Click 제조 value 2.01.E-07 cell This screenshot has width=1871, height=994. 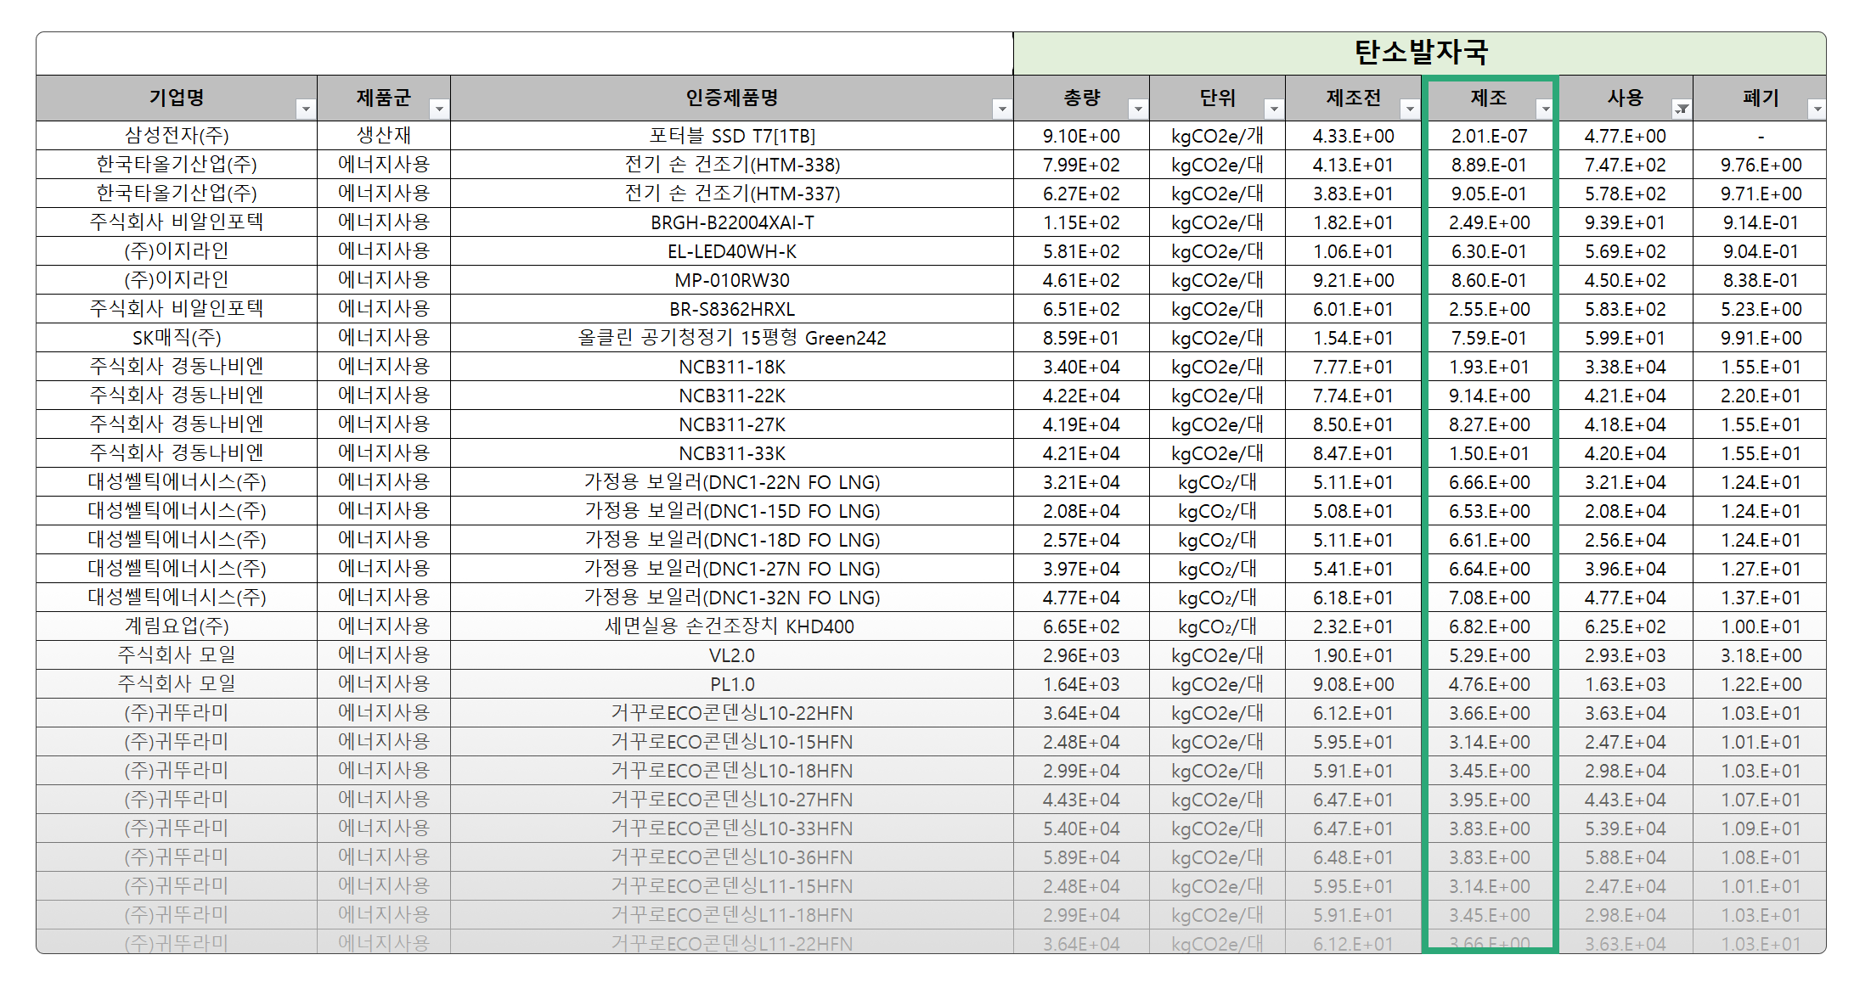coord(1489,136)
